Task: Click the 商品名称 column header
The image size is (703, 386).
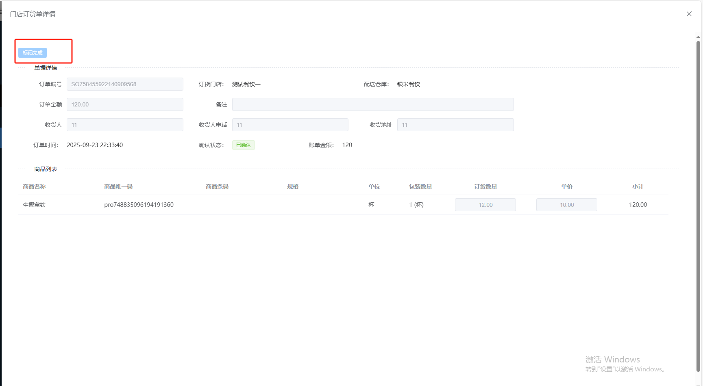Action: tap(34, 186)
